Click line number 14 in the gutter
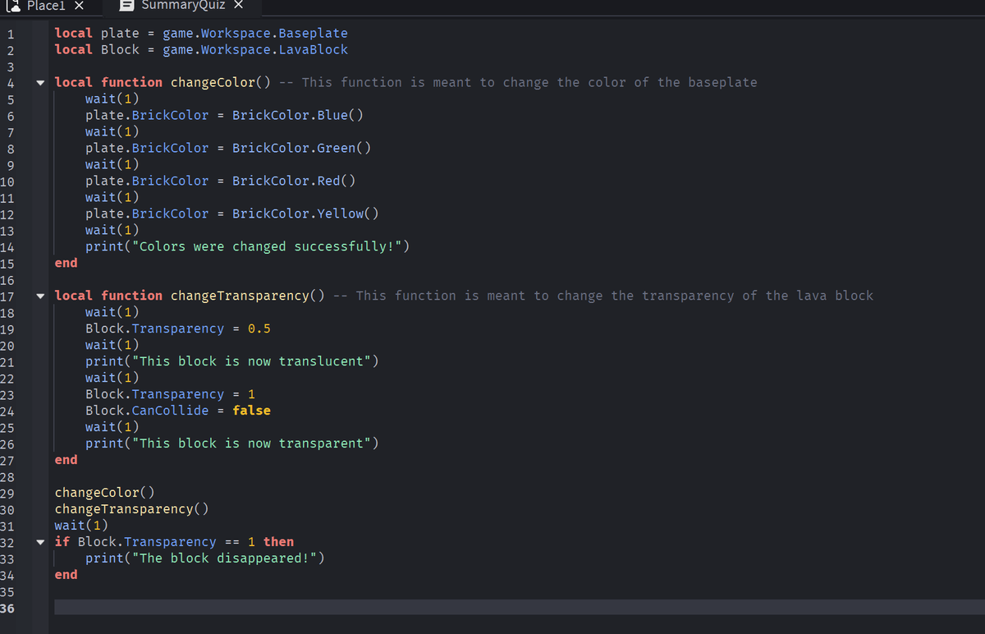The image size is (985, 634). 7,247
